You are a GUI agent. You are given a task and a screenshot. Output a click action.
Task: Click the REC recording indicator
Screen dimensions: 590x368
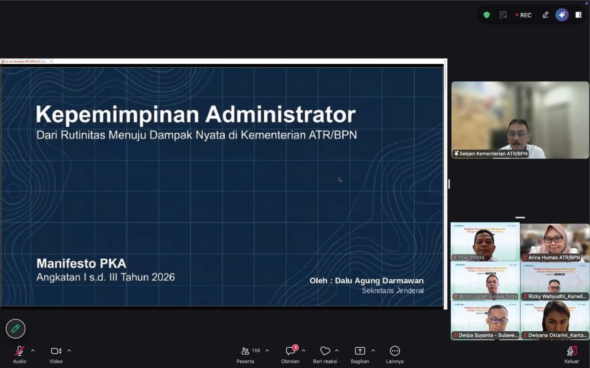(x=524, y=15)
